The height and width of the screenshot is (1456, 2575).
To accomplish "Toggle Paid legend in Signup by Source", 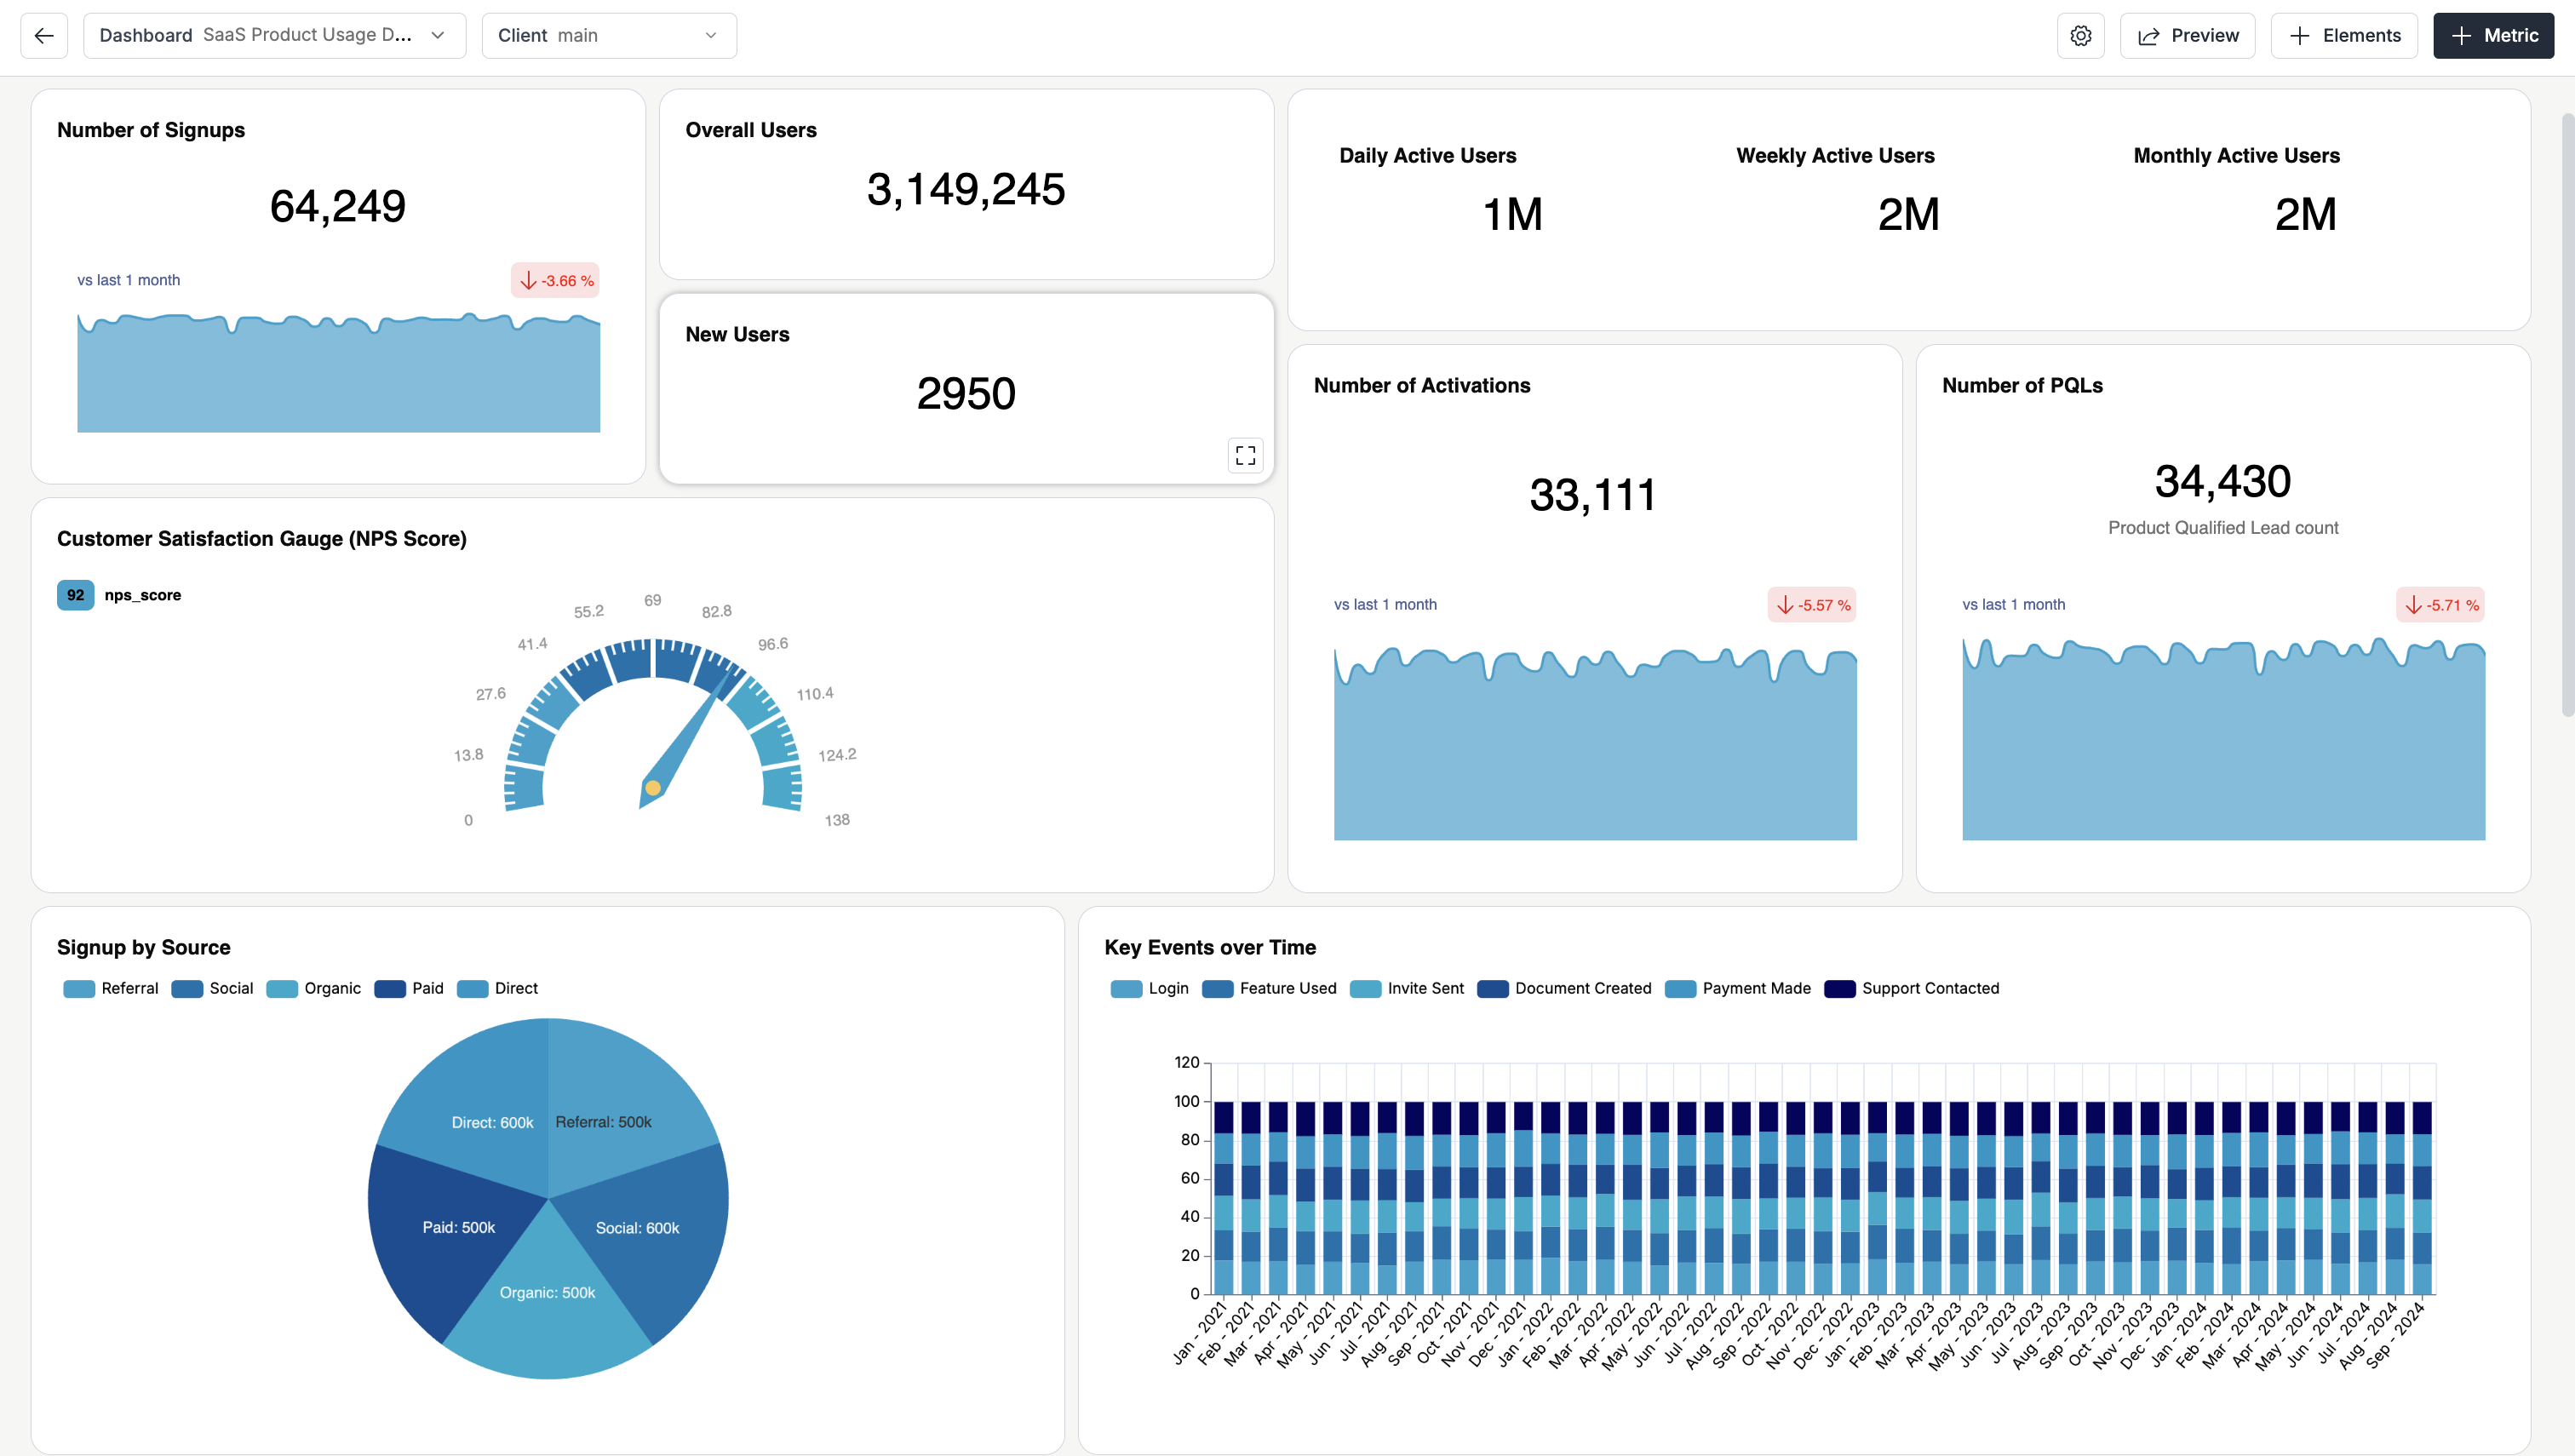I will pyautogui.click(x=409, y=988).
